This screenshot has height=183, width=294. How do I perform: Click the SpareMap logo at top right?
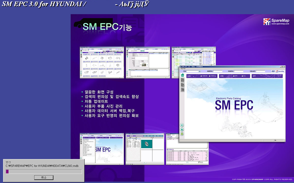click(267, 22)
